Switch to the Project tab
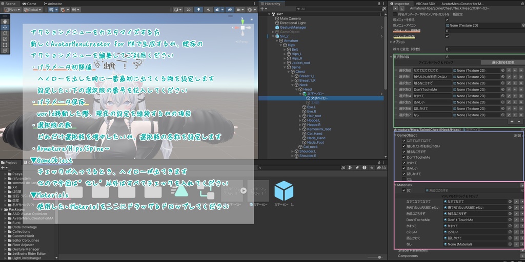The width and height of the screenshot is (525, 262). point(9,162)
